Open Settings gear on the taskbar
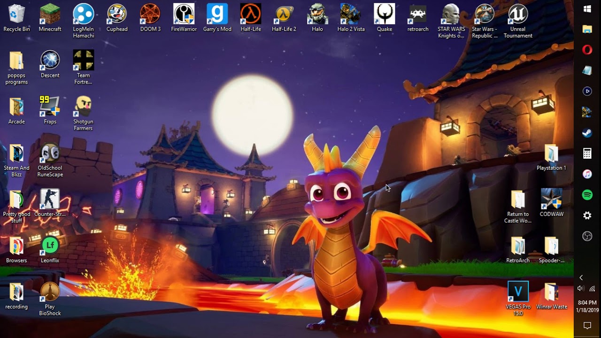The width and height of the screenshot is (601, 338). click(x=587, y=215)
